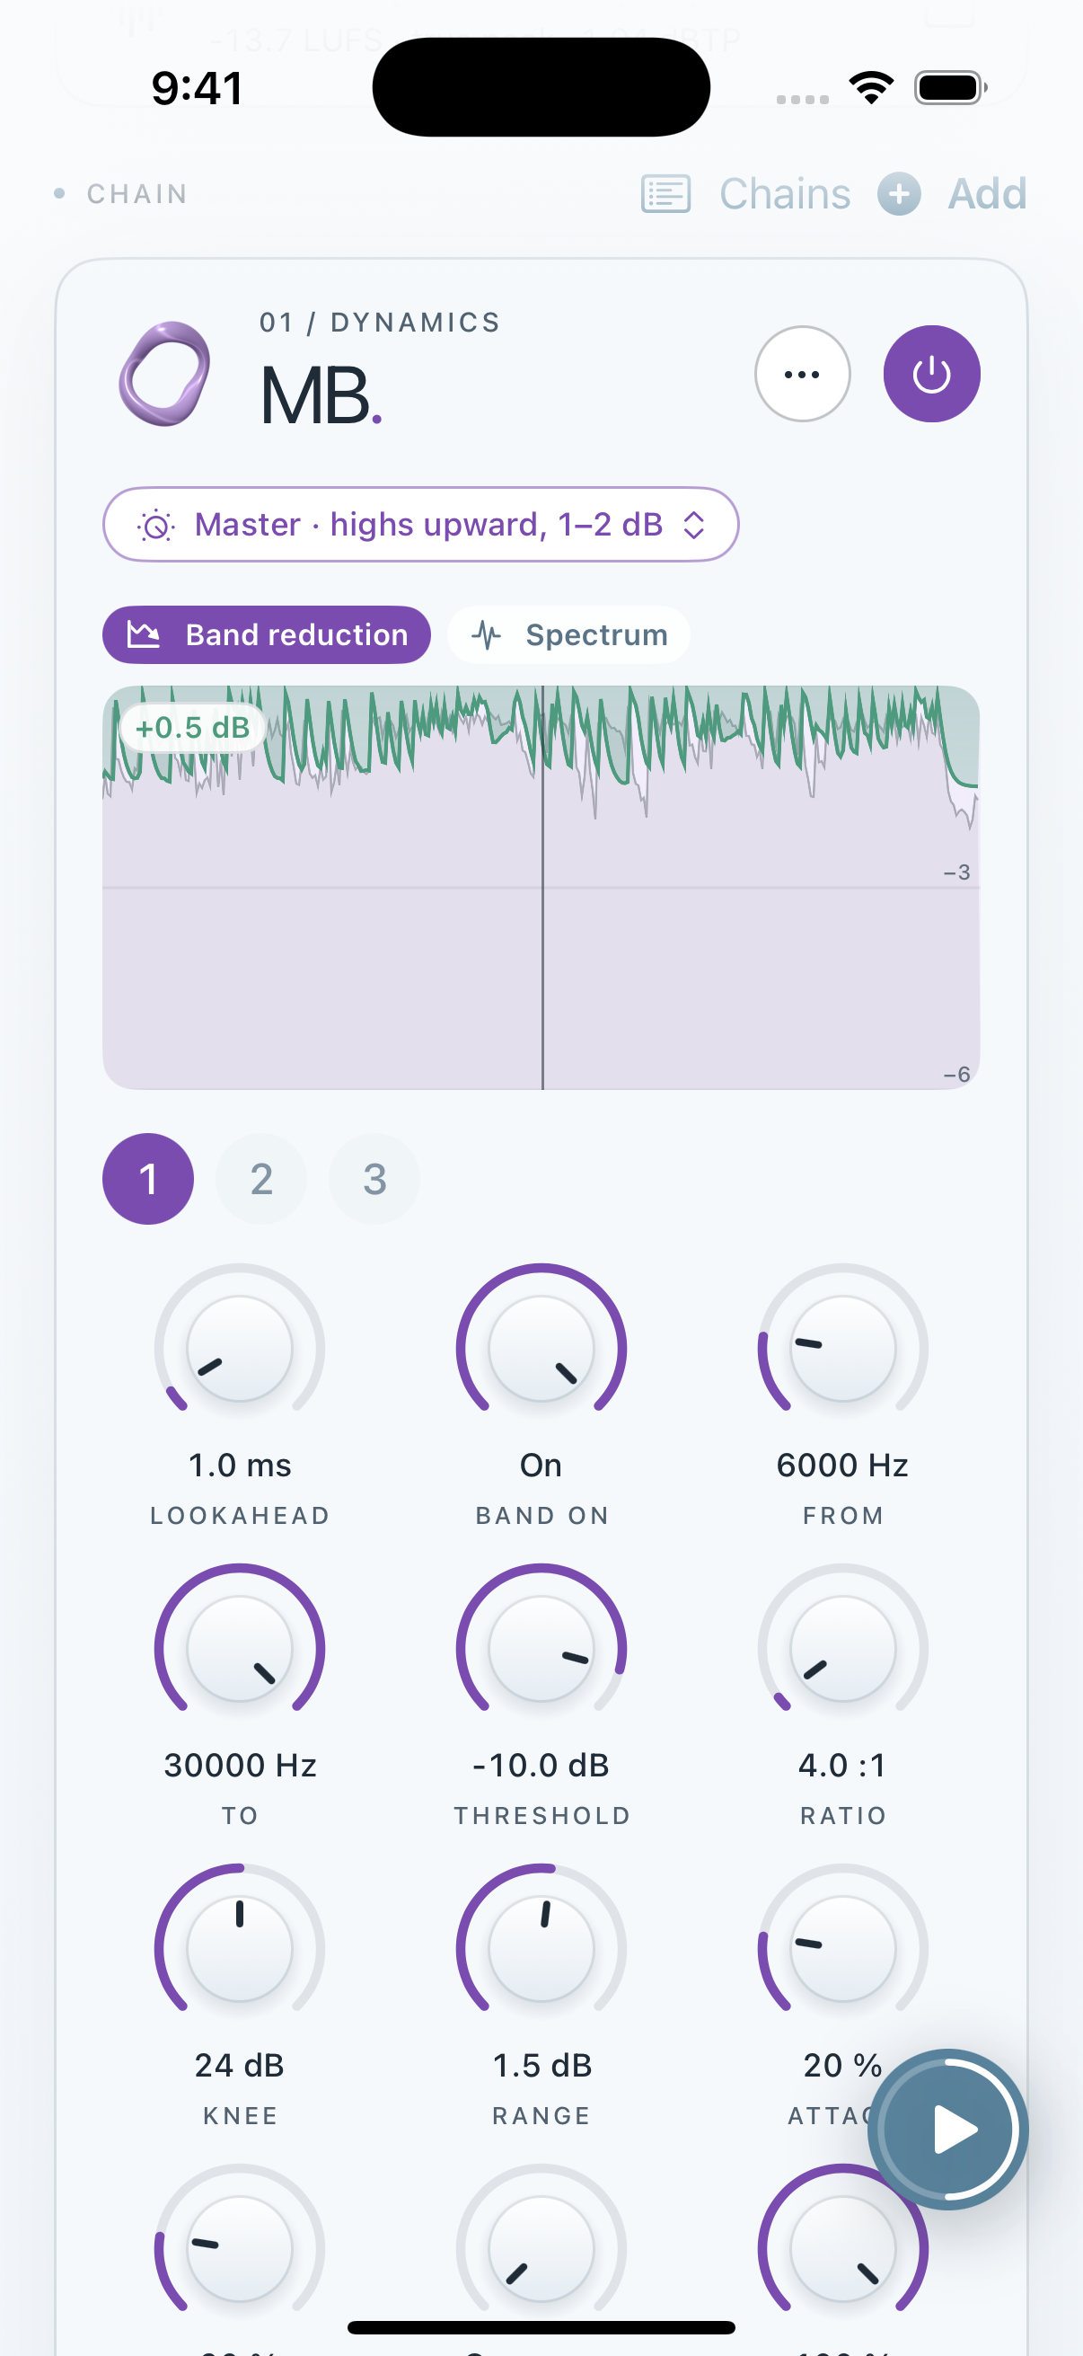The width and height of the screenshot is (1083, 2356).
Task: Click the Attack knob
Action: 842,1948
